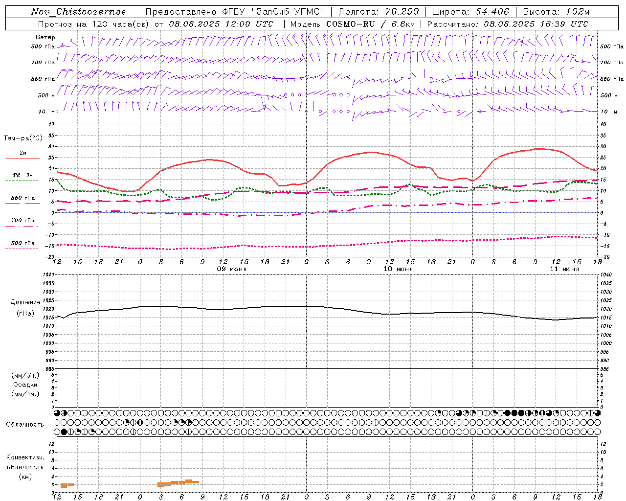Click the 'Модель COSMO-RU / 6.6км' label
This screenshot has height=501, width=626.
pos(352,24)
